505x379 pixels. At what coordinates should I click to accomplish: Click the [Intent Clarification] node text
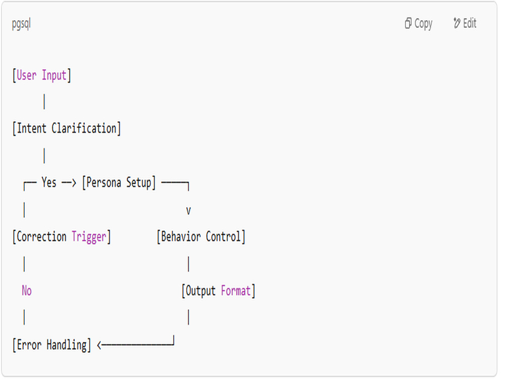pos(67,128)
